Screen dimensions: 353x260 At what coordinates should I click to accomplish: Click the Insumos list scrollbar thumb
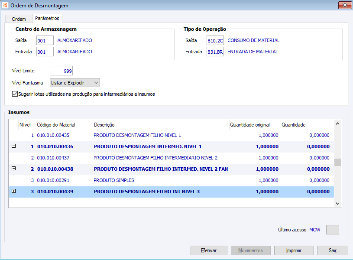point(337,162)
